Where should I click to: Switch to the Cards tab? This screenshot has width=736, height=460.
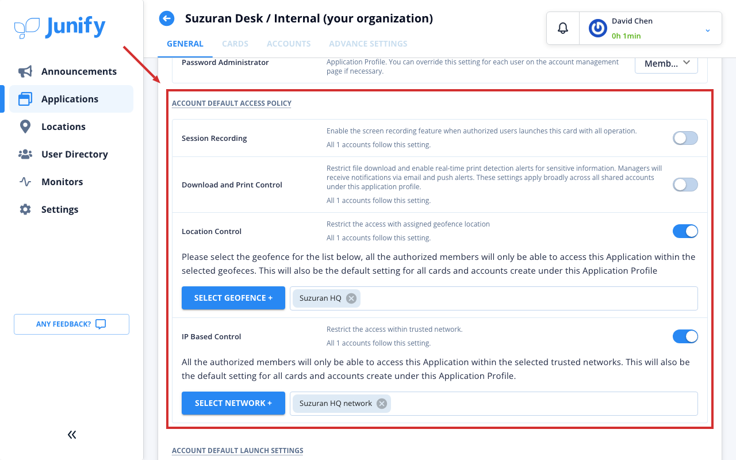pyautogui.click(x=235, y=44)
